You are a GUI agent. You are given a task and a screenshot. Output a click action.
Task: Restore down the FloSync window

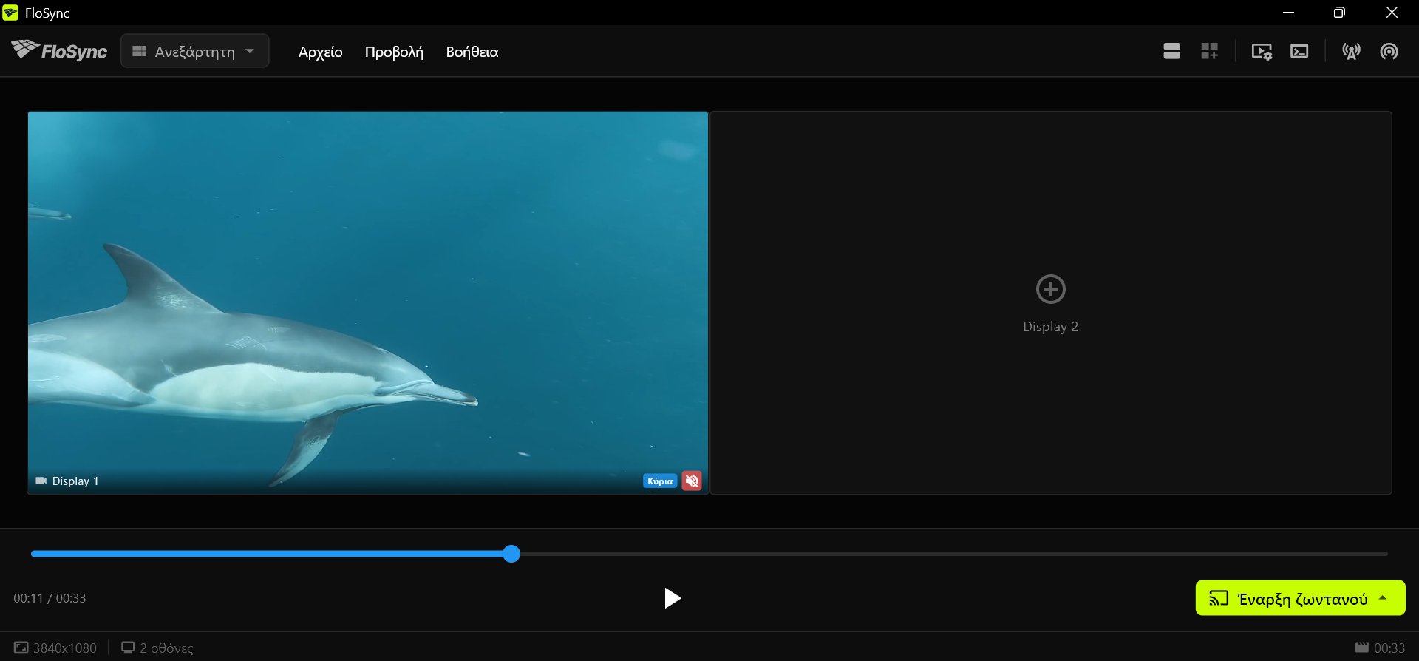[1339, 13]
